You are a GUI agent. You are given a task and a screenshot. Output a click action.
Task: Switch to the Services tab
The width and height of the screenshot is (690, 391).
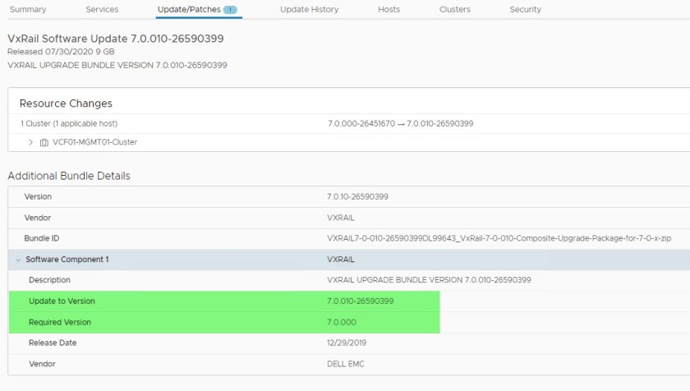102,10
